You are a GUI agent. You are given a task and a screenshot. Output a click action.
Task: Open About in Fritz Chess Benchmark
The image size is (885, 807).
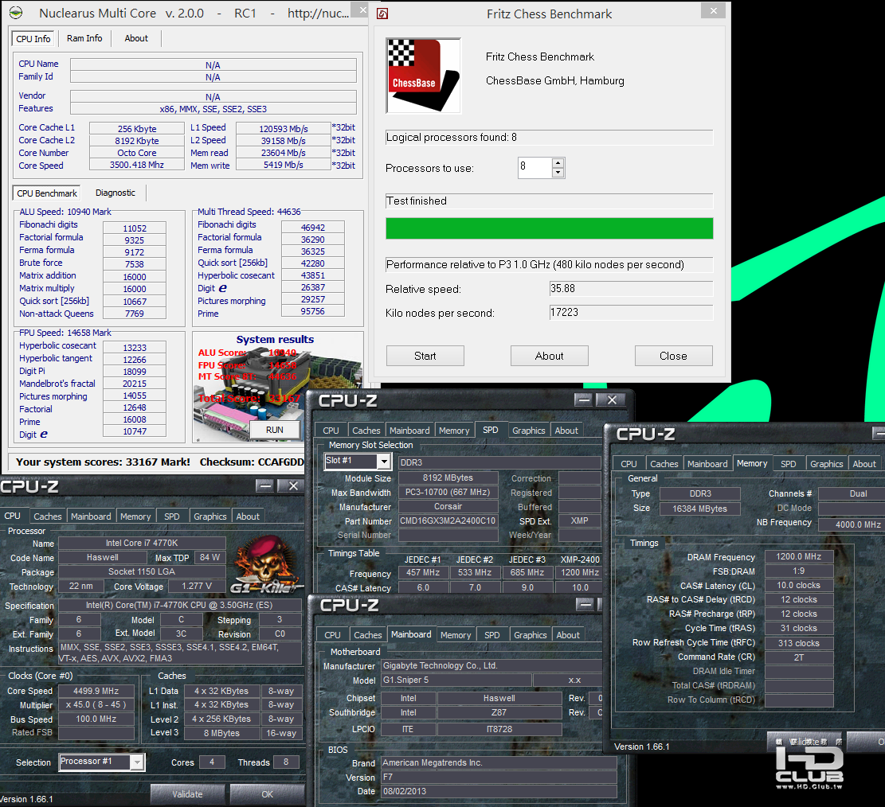pyautogui.click(x=549, y=356)
